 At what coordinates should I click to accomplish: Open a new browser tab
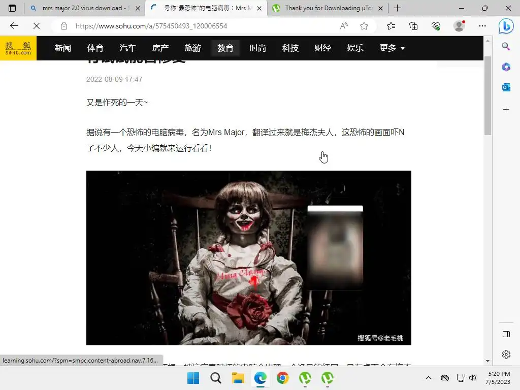coord(397,8)
